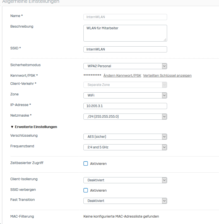This screenshot has height=224, width=219.
Task: Click the disabled Name field
Action: [125, 17]
